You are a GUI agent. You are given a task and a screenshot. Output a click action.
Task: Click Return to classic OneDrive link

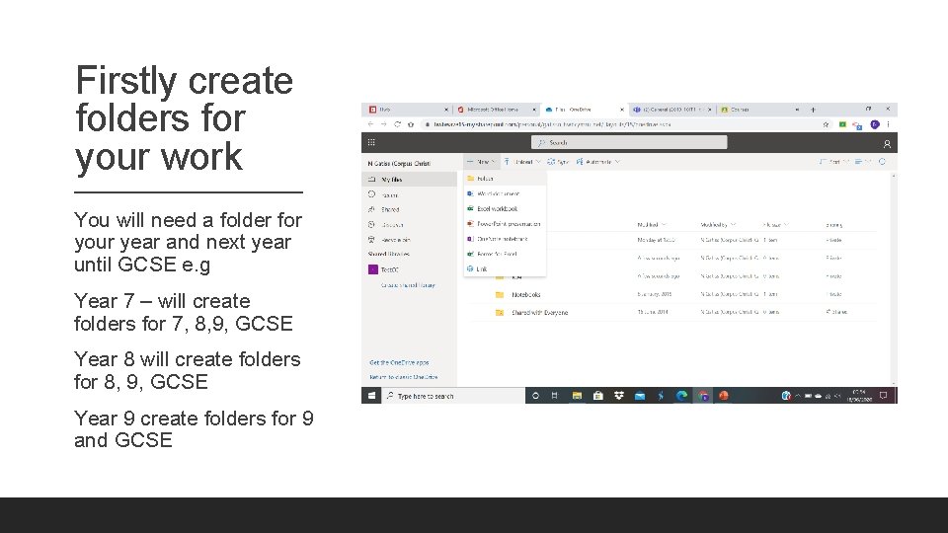click(x=403, y=377)
